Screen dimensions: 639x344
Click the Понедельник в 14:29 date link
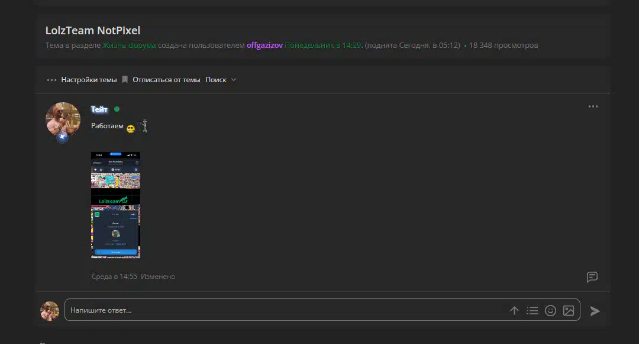323,45
